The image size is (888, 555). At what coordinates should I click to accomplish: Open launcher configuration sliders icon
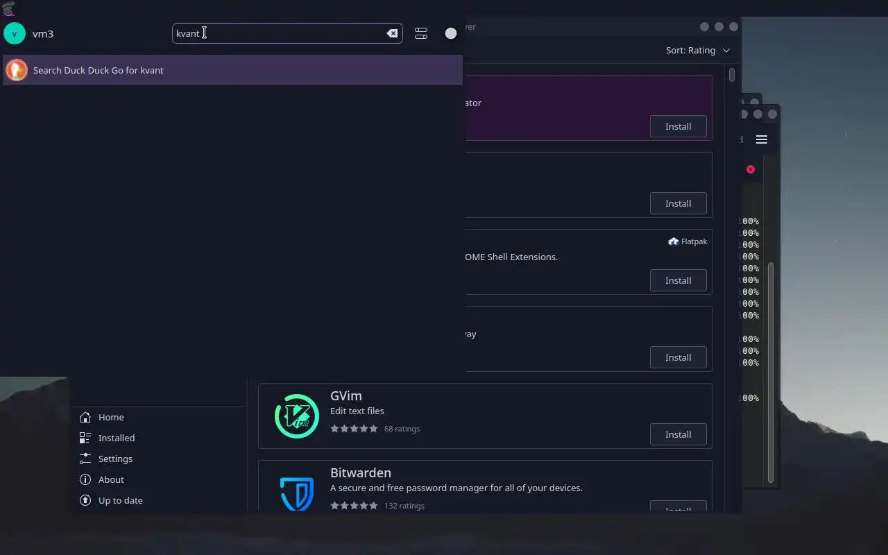tap(421, 33)
